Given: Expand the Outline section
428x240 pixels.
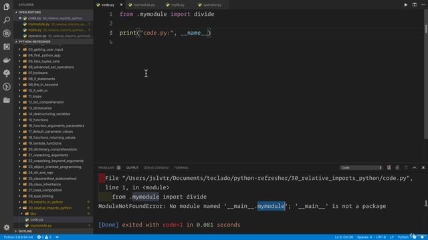Looking at the screenshot, I should pos(53,231).
